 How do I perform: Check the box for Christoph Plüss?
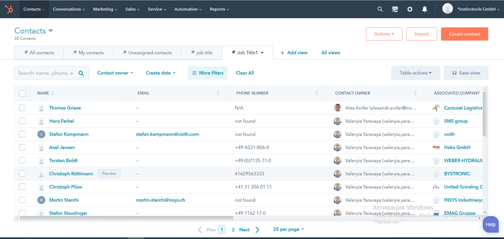tap(22, 187)
